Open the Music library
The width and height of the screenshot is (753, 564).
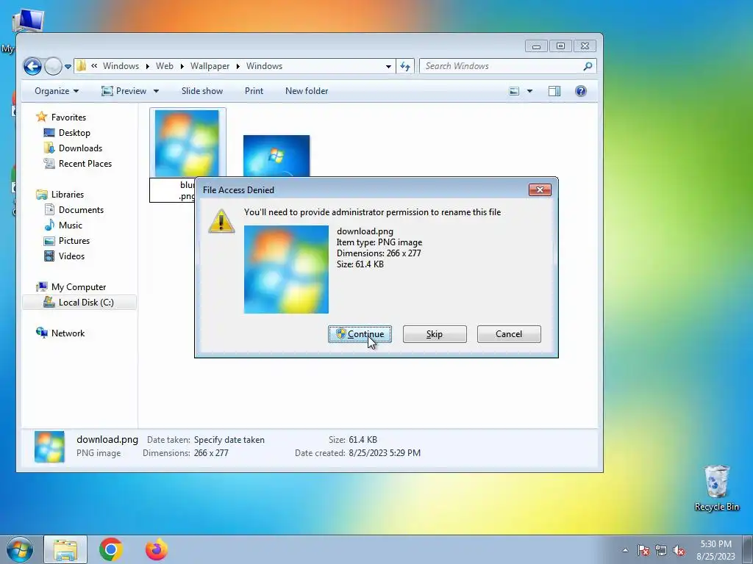[x=70, y=225]
